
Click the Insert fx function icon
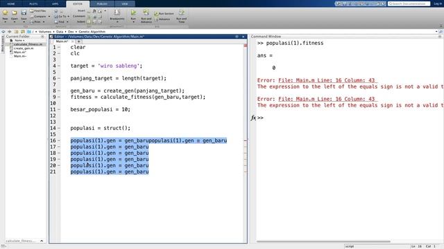94,11
